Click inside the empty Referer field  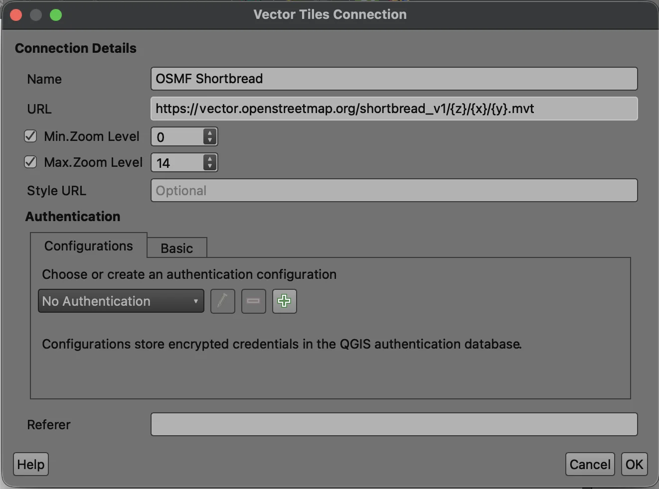[394, 424]
